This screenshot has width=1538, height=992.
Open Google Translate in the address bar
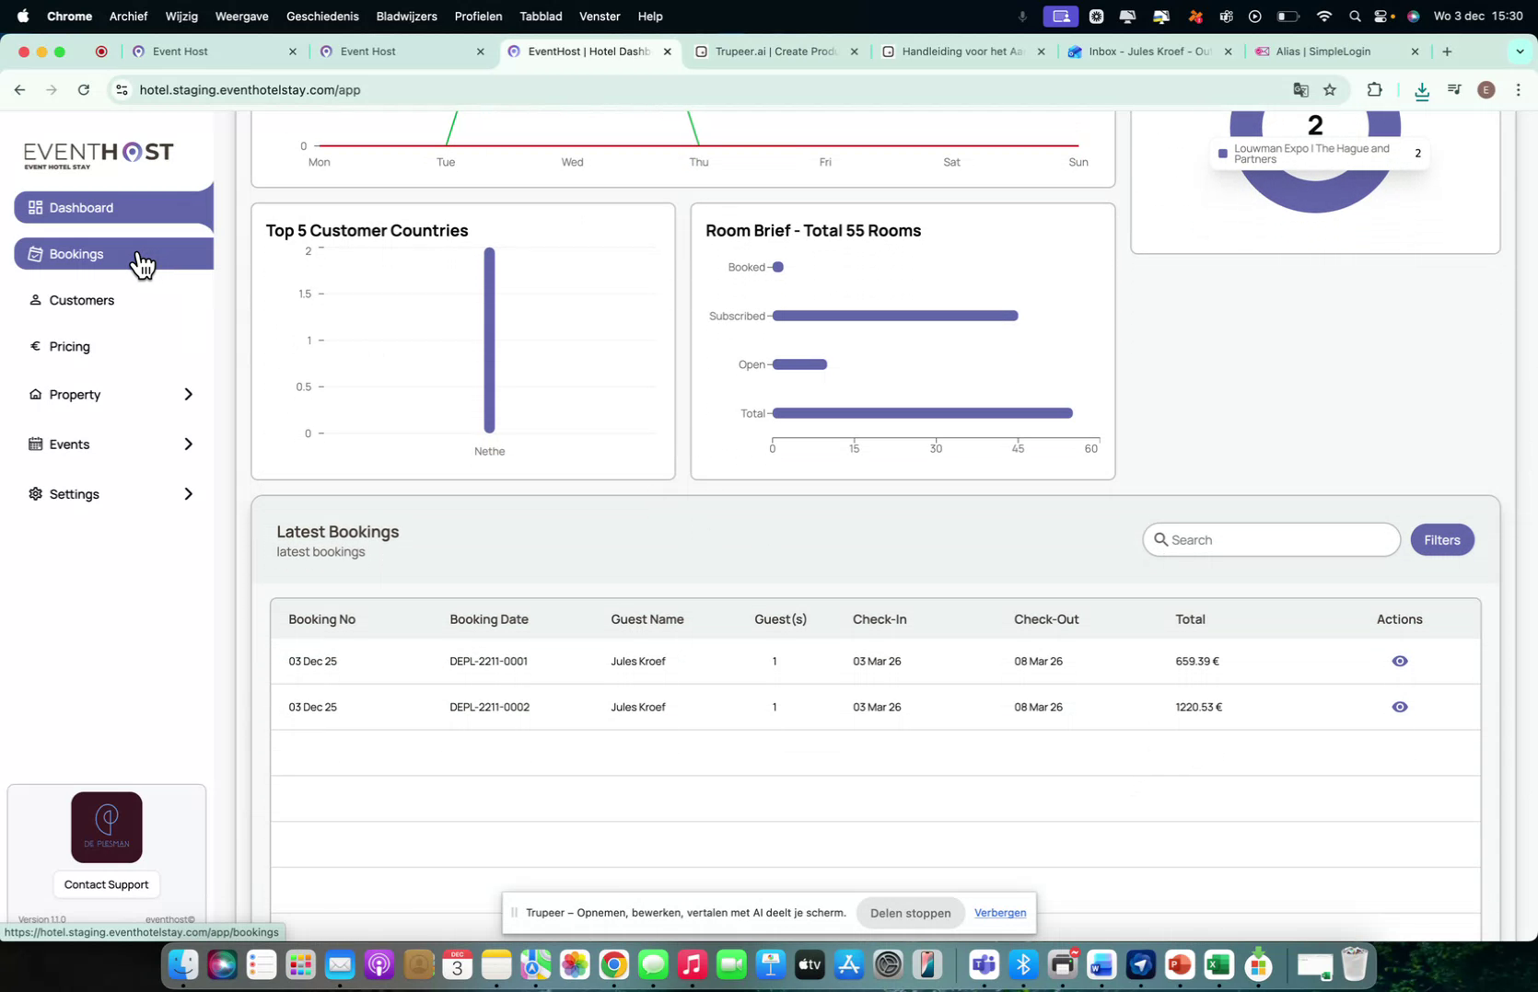pyautogui.click(x=1300, y=89)
